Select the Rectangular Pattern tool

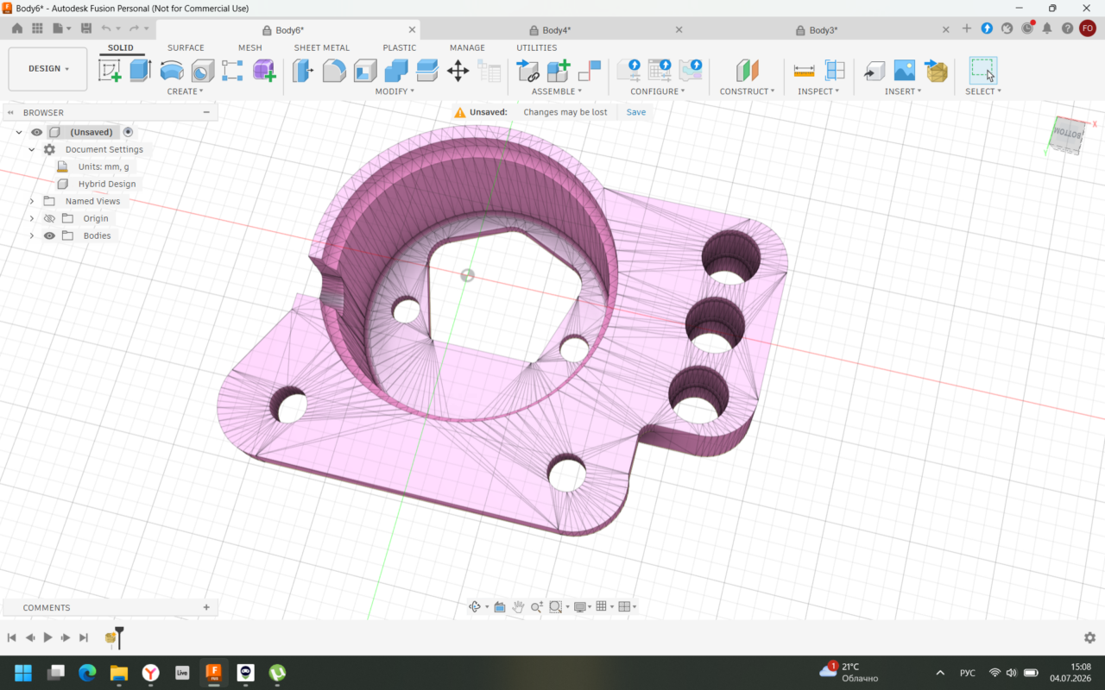pos(232,71)
